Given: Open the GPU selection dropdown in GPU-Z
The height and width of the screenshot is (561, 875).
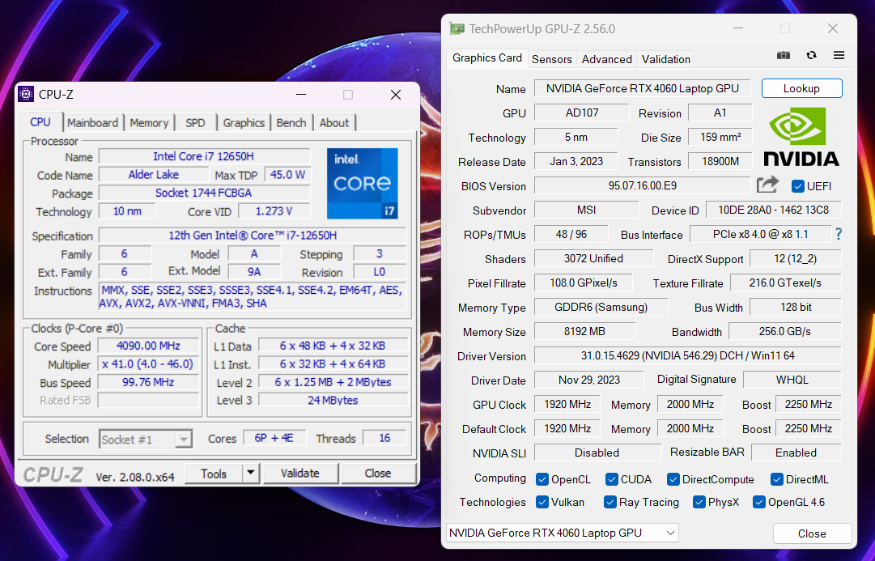Looking at the screenshot, I should [562, 533].
